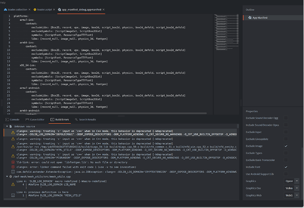The image size is (304, 208).
Task: Click the Unknown source file icon
Action: click(x=11, y=126)
